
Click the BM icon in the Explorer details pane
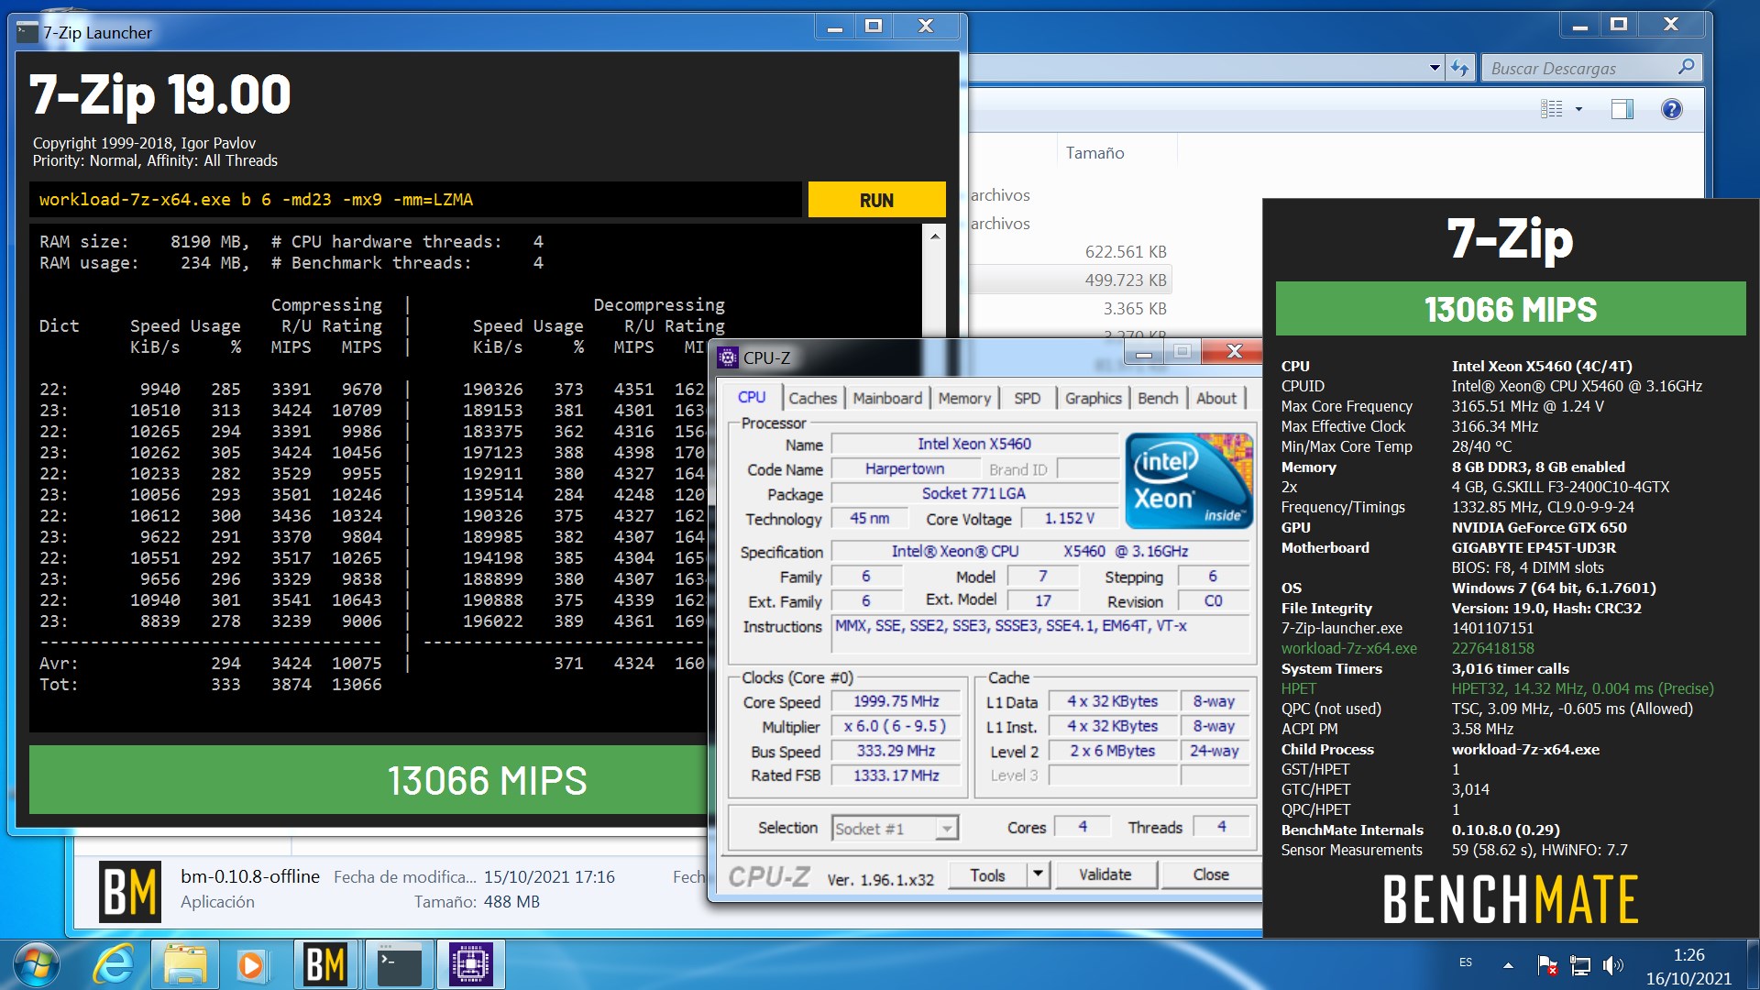click(130, 891)
